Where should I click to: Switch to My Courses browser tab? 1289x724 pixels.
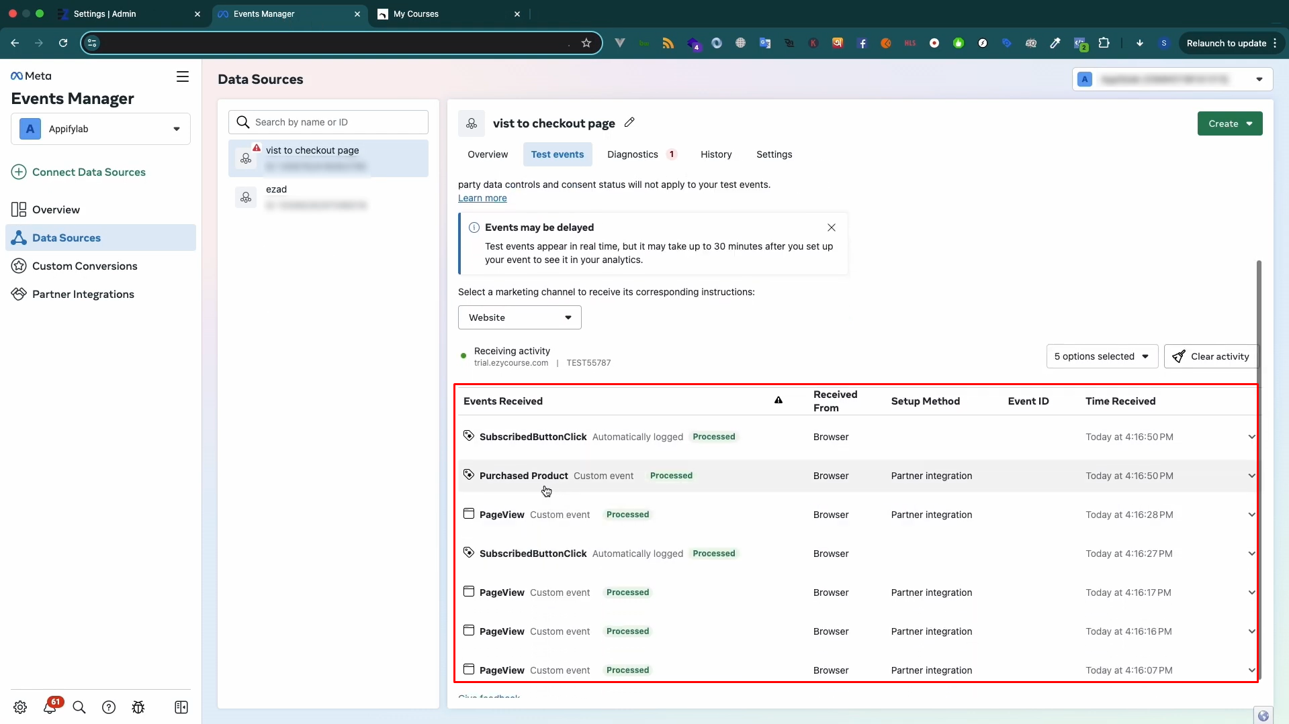449,13
